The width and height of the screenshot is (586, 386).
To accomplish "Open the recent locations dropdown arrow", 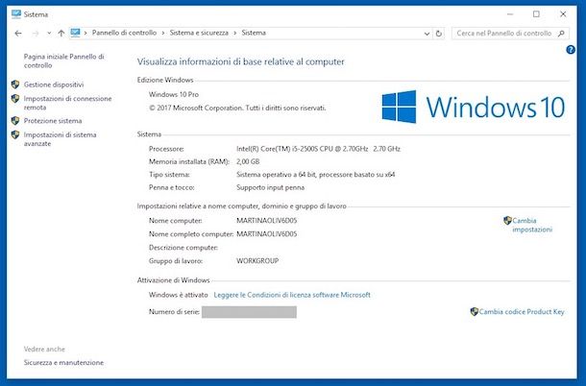I will click(49, 34).
